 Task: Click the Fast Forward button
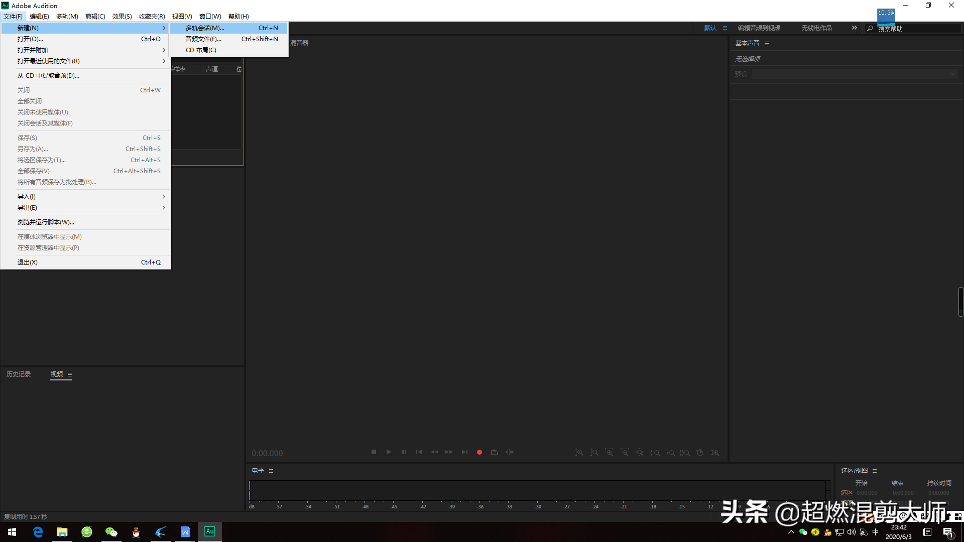coord(449,452)
